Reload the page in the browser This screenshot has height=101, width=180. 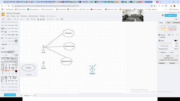point(9,6)
